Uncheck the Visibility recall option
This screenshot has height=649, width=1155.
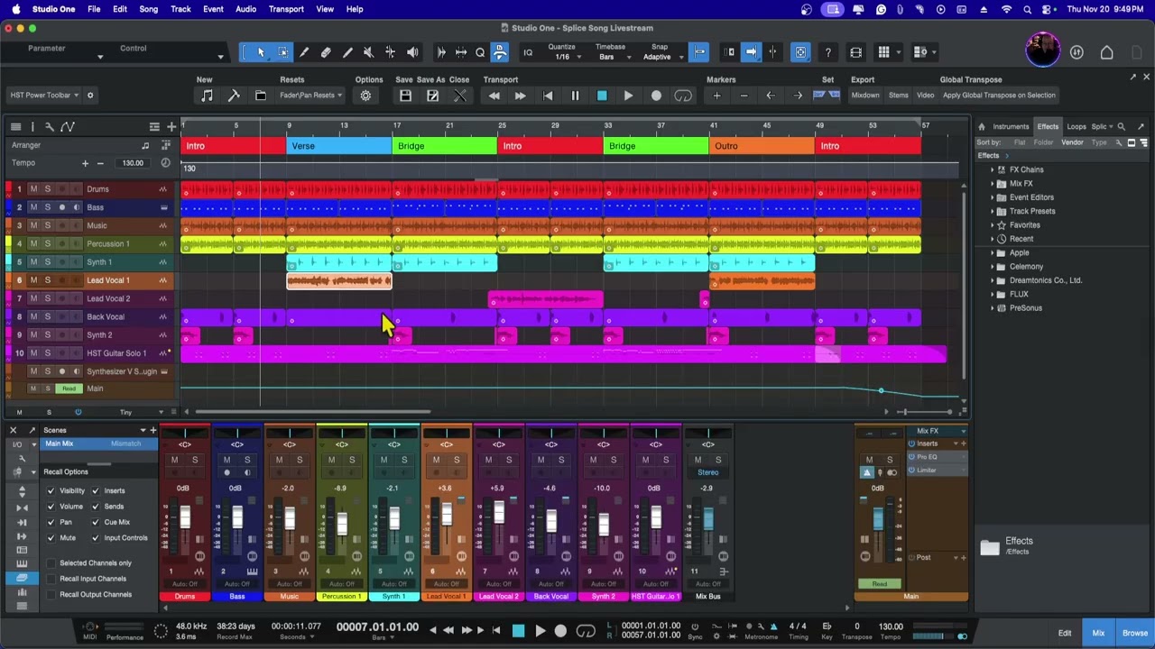tap(51, 491)
